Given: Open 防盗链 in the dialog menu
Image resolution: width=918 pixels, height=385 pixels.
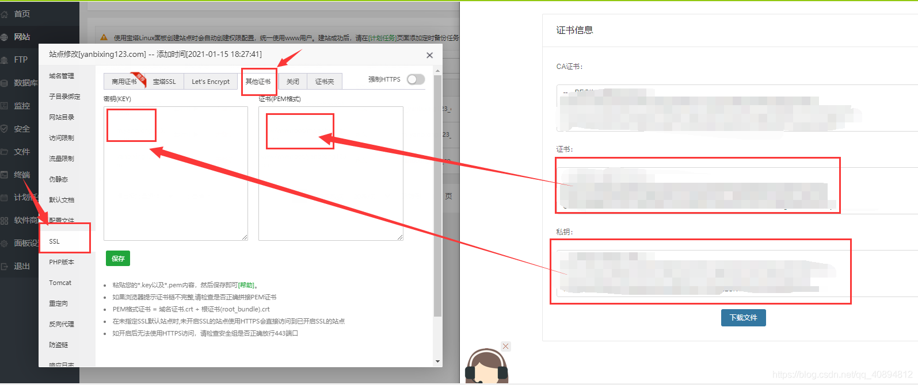Looking at the screenshot, I should 58,345.
